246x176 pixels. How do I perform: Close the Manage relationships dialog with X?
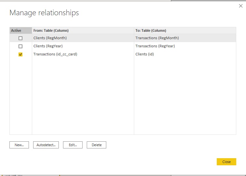tap(241, 6)
